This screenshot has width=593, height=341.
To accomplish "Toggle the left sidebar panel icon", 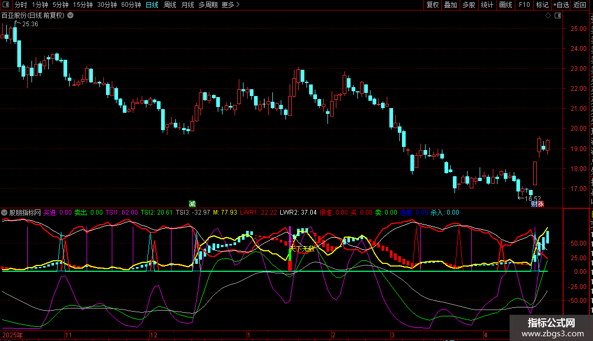I will pos(6,5).
